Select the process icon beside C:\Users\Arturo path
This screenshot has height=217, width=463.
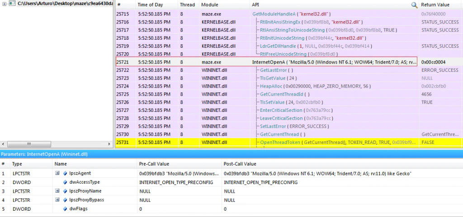pos(12,5)
